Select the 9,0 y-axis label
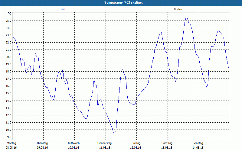Viewport: 242px width, 151px height. (9, 137)
